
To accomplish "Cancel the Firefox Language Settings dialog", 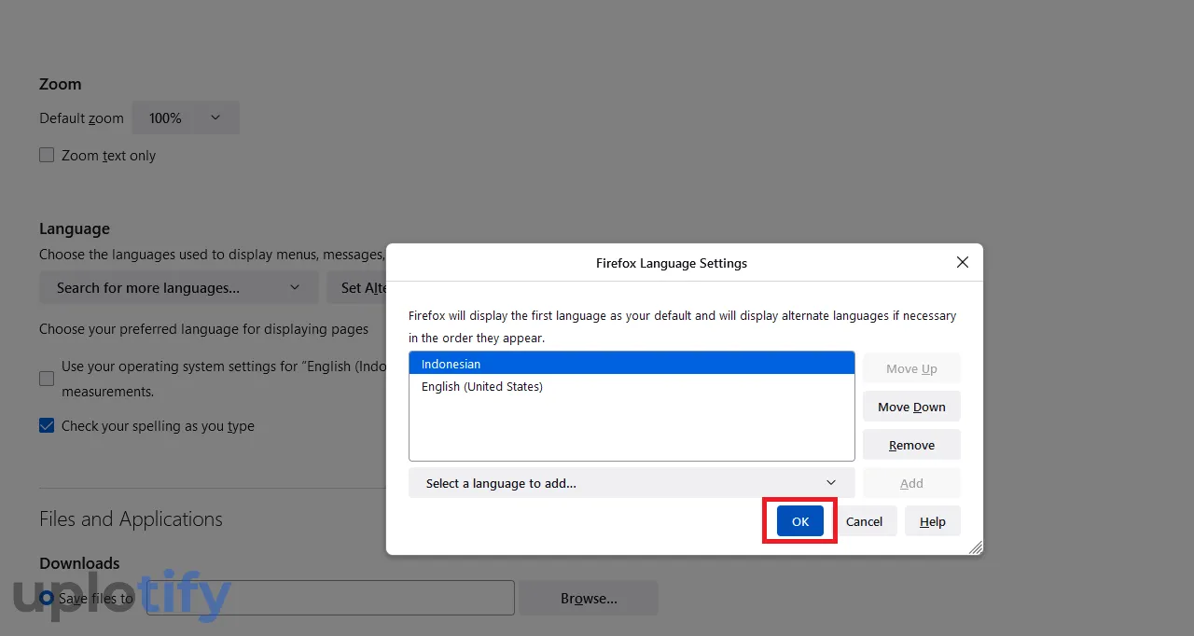I will pos(864,521).
